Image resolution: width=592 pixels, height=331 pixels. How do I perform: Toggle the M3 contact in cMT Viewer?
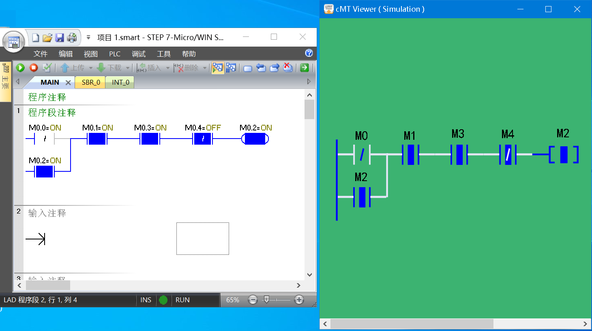click(x=459, y=154)
